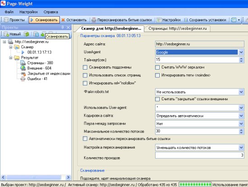Click the project tree horizontal scrollbar

click(36, 177)
